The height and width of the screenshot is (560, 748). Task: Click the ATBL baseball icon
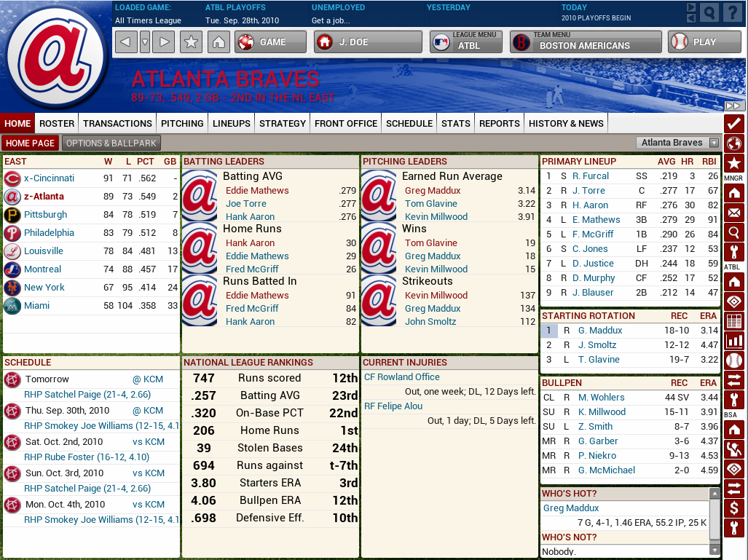pyautogui.click(x=733, y=360)
